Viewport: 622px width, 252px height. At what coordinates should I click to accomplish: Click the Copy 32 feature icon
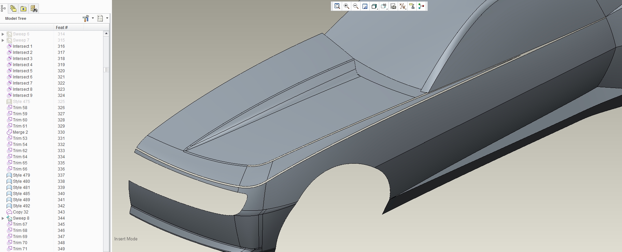[9, 212]
